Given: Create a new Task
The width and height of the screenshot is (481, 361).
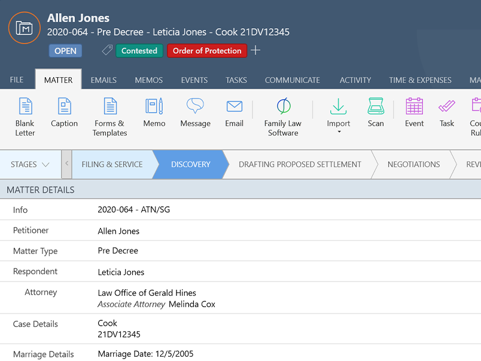Looking at the screenshot, I should pos(446,112).
